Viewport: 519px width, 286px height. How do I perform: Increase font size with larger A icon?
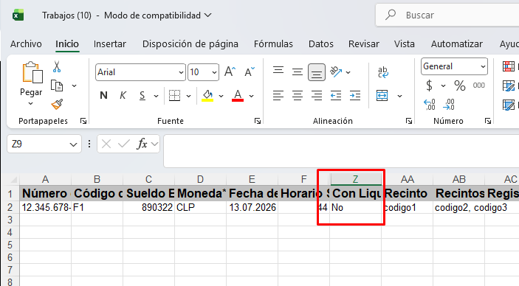(230, 71)
